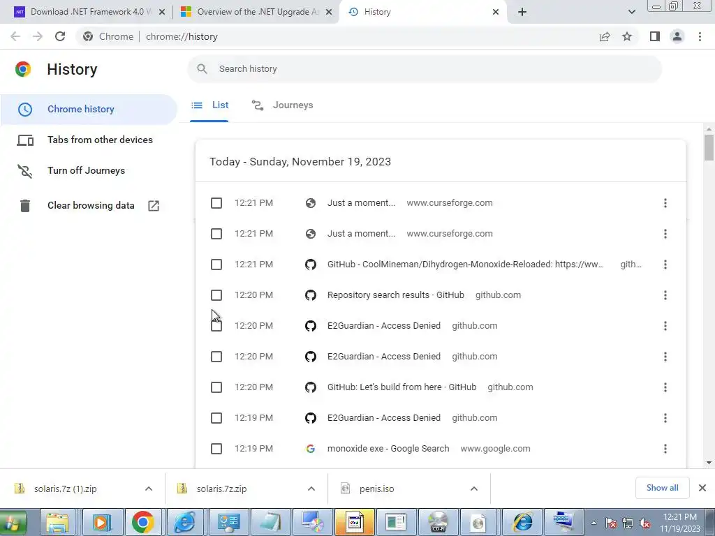Check the 12:19 PM E2Guardian Access Denied entry
The height and width of the screenshot is (536, 715).
pyautogui.click(x=216, y=418)
